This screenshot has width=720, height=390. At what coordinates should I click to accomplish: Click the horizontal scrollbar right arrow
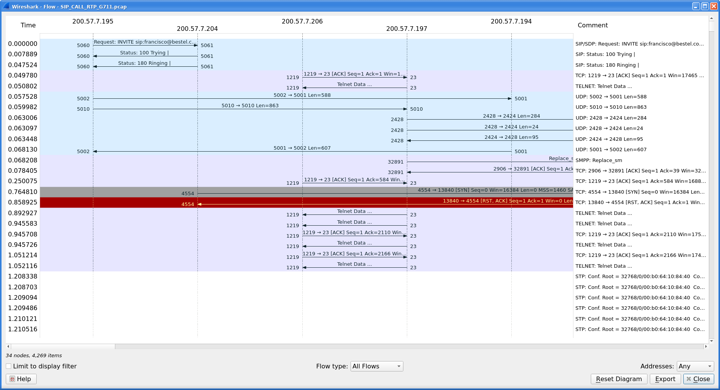(x=706, y=346)
